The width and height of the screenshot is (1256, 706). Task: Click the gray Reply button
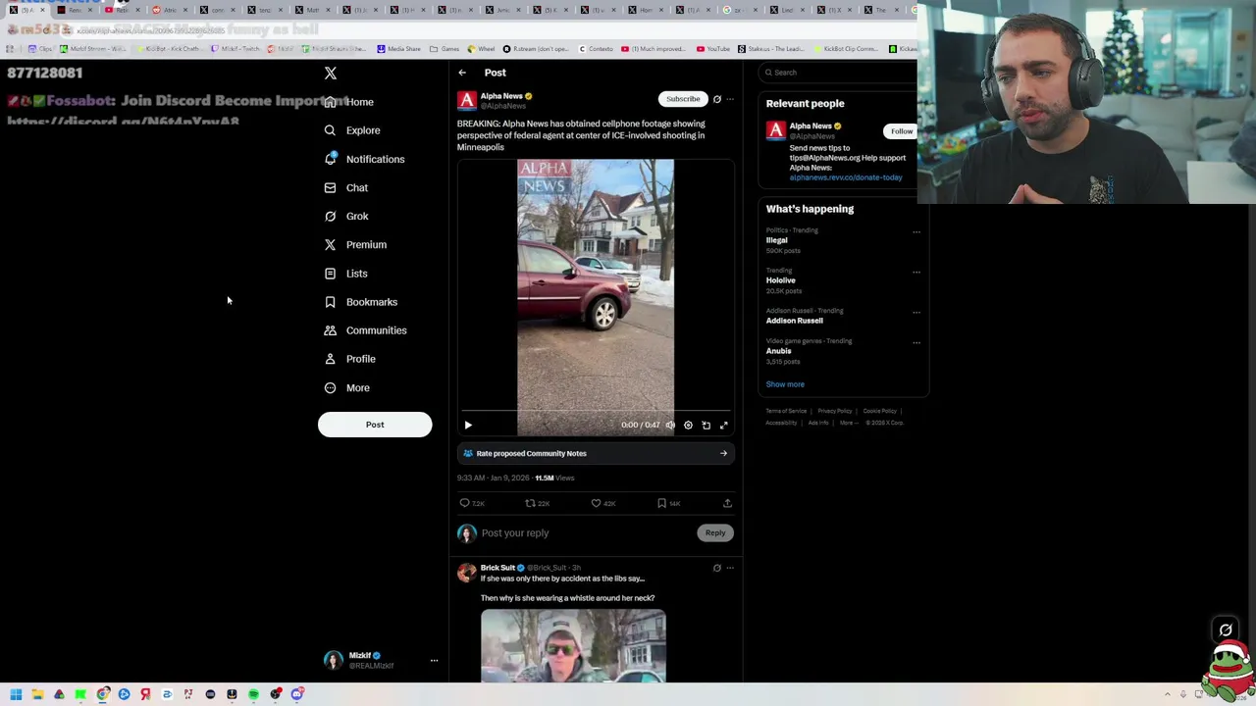click(x=715, y=533)
